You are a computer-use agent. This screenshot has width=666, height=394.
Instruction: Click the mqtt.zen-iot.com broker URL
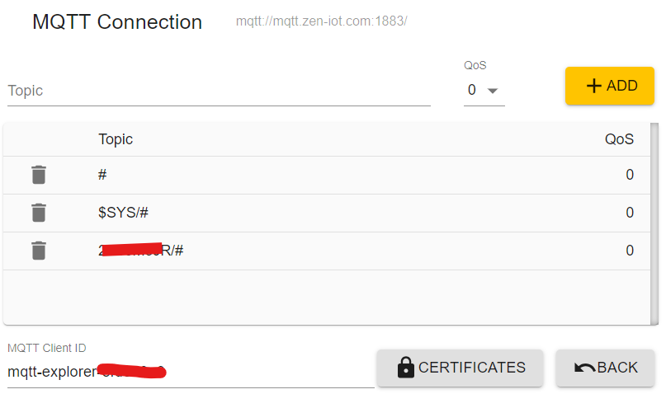(x=321, y=21)
